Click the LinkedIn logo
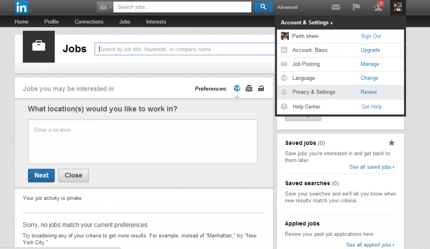The width and height of the screenshot is (430, 249). [x=21, y=7]
